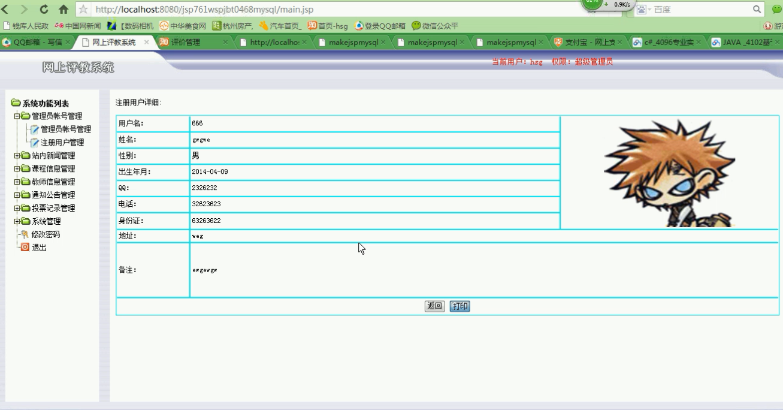Expand the 教师信息管理 tree node
This screenshot has height=410, width=783.
tap(17, 182)
